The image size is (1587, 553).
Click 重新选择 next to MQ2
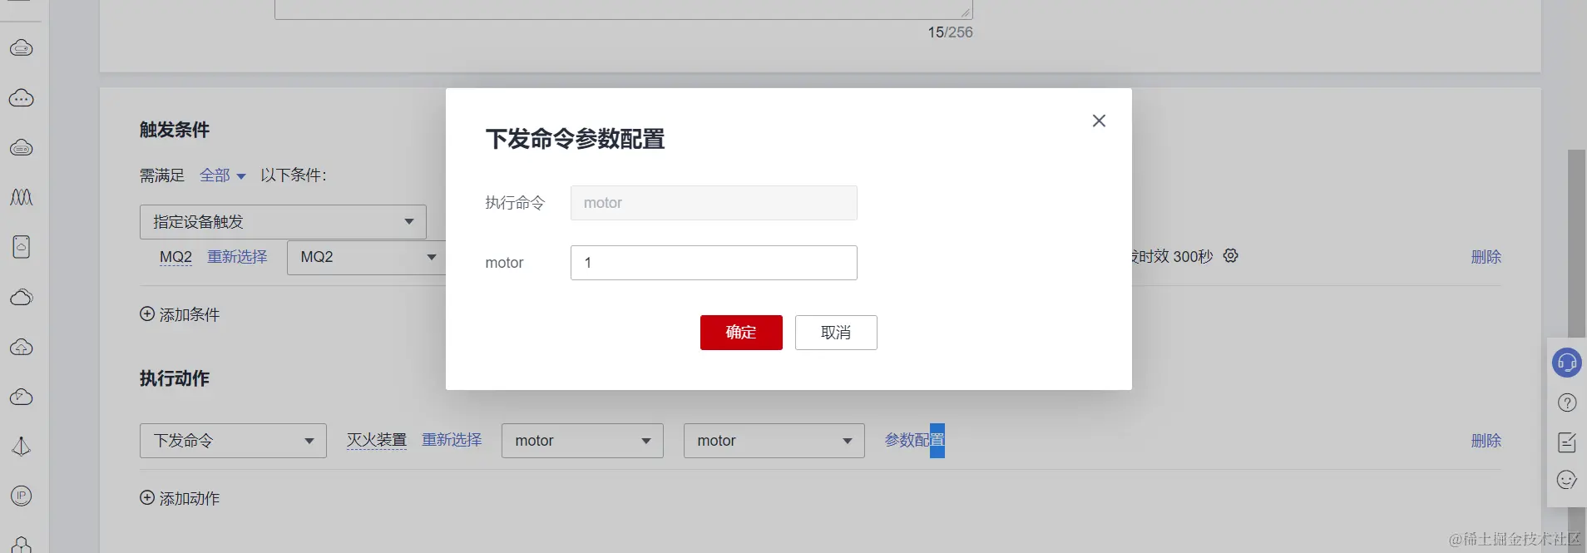pyautogui.click(x=237, y=257)
